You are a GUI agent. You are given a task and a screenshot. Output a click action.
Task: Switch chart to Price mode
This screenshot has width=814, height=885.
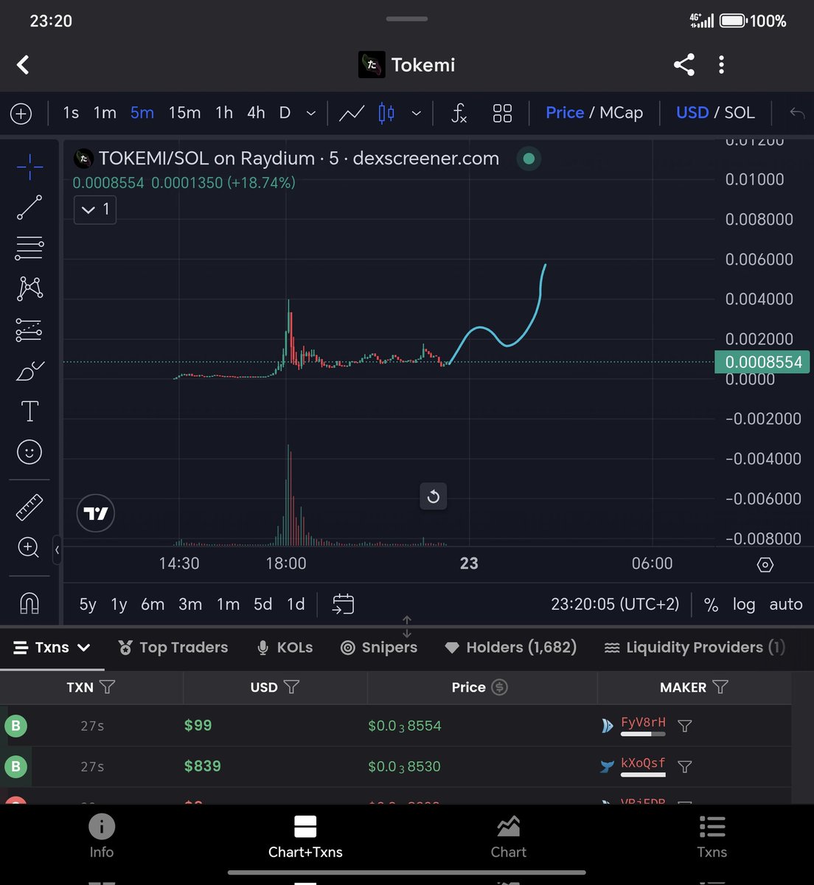(565, 113)
